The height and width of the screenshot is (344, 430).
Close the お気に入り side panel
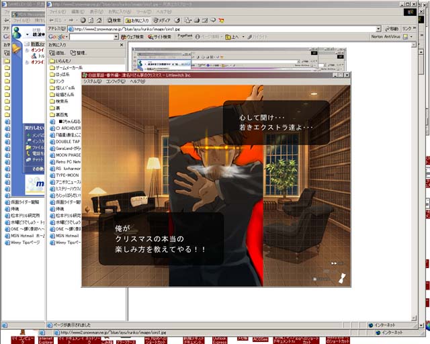(122, 45)
